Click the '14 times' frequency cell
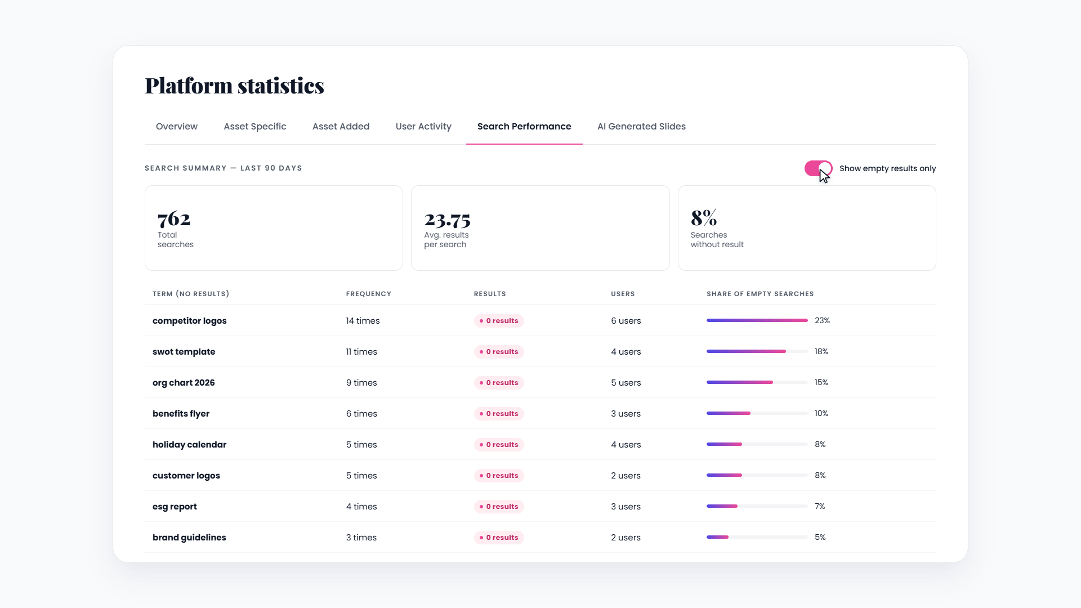Screen dimensions: 1081x608 [x=363, y=321]
